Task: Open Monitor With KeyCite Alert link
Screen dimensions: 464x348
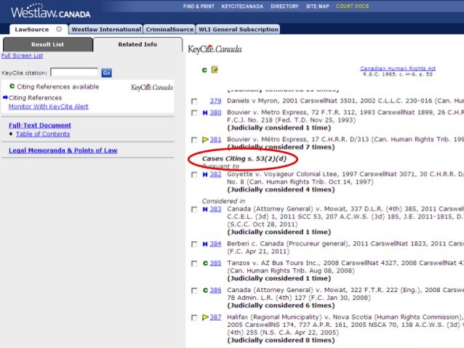Action: [49, 107]
